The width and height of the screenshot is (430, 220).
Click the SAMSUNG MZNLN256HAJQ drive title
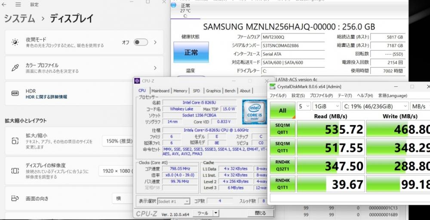289,27
